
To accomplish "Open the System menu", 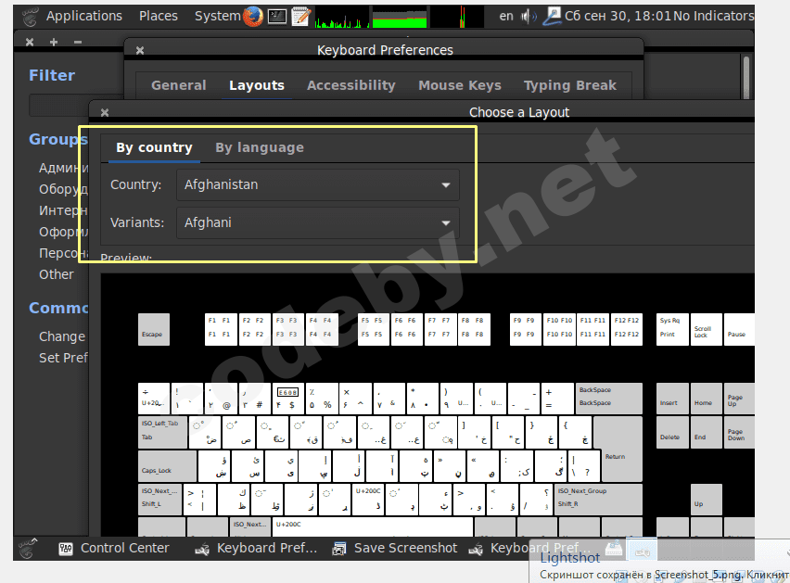I will click(218, 16).
